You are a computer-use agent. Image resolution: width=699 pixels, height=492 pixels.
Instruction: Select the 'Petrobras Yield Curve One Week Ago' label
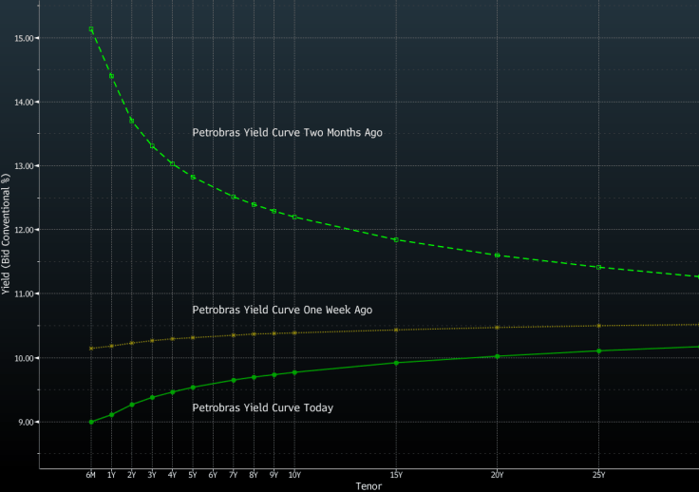[x=281, y=310]
